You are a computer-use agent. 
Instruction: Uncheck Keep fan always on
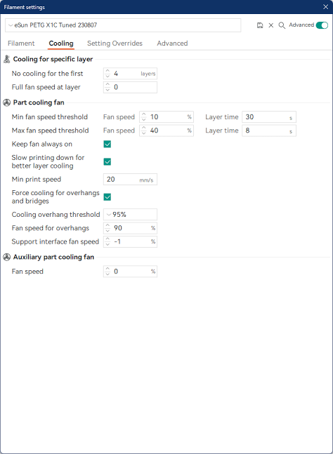click(x=107, y=144)
